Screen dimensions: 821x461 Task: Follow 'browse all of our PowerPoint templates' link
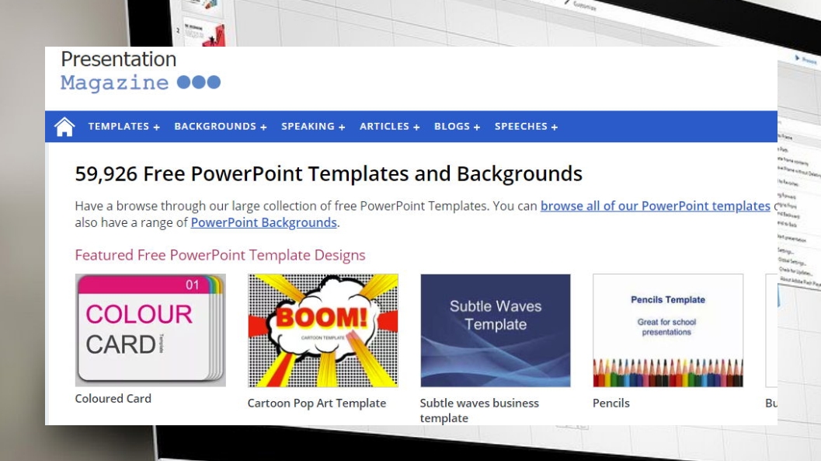click(x=655, y=206)
